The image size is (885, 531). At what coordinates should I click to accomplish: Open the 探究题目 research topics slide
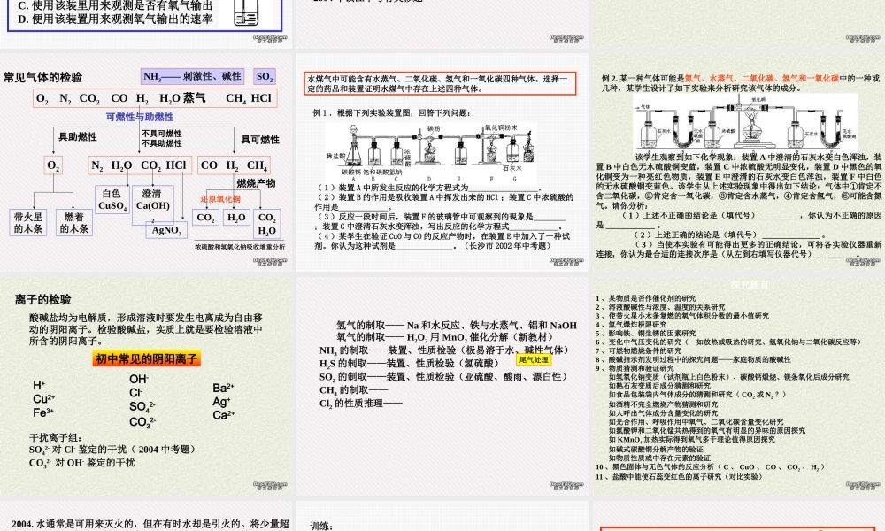(x=738, y=386)
